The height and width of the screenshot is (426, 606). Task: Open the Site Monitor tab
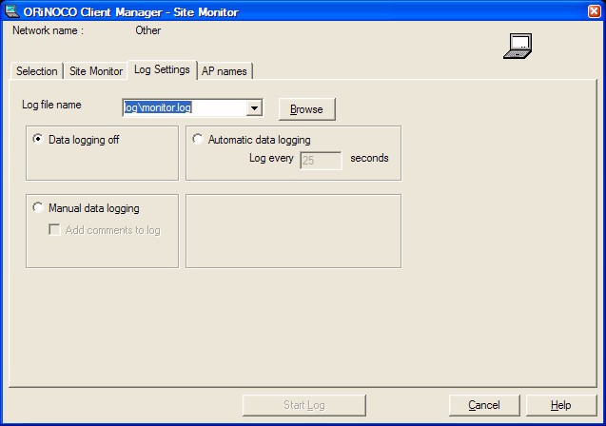(96, 71)
